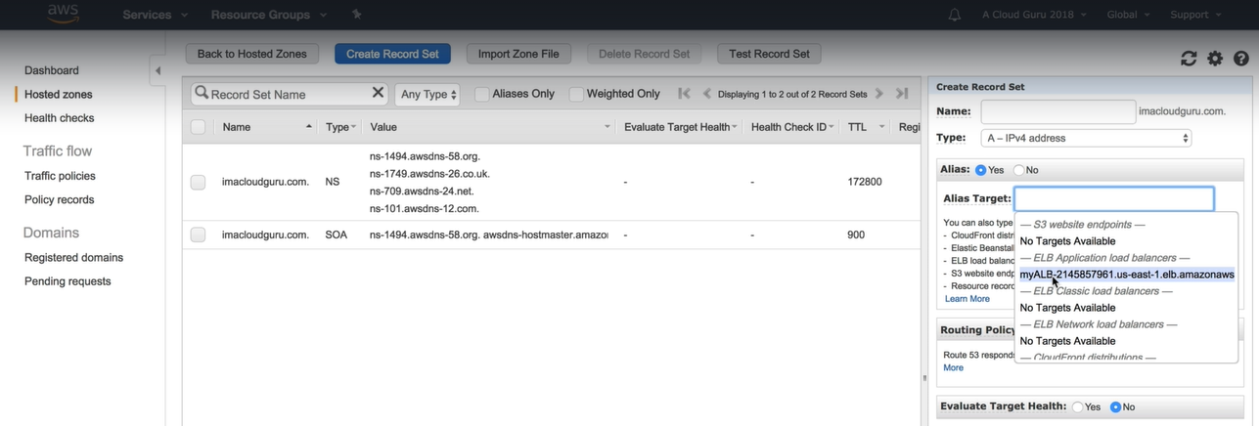This screenshot has width=1259, height=426.
Task: Open the notifications bell
Action: [x=954, y=15]
